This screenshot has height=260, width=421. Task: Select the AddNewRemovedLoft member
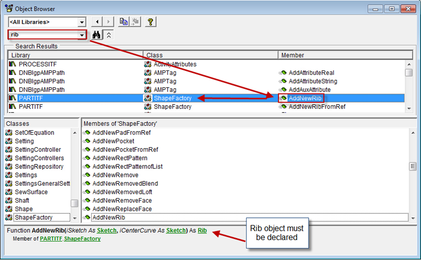tap(122, 192)
